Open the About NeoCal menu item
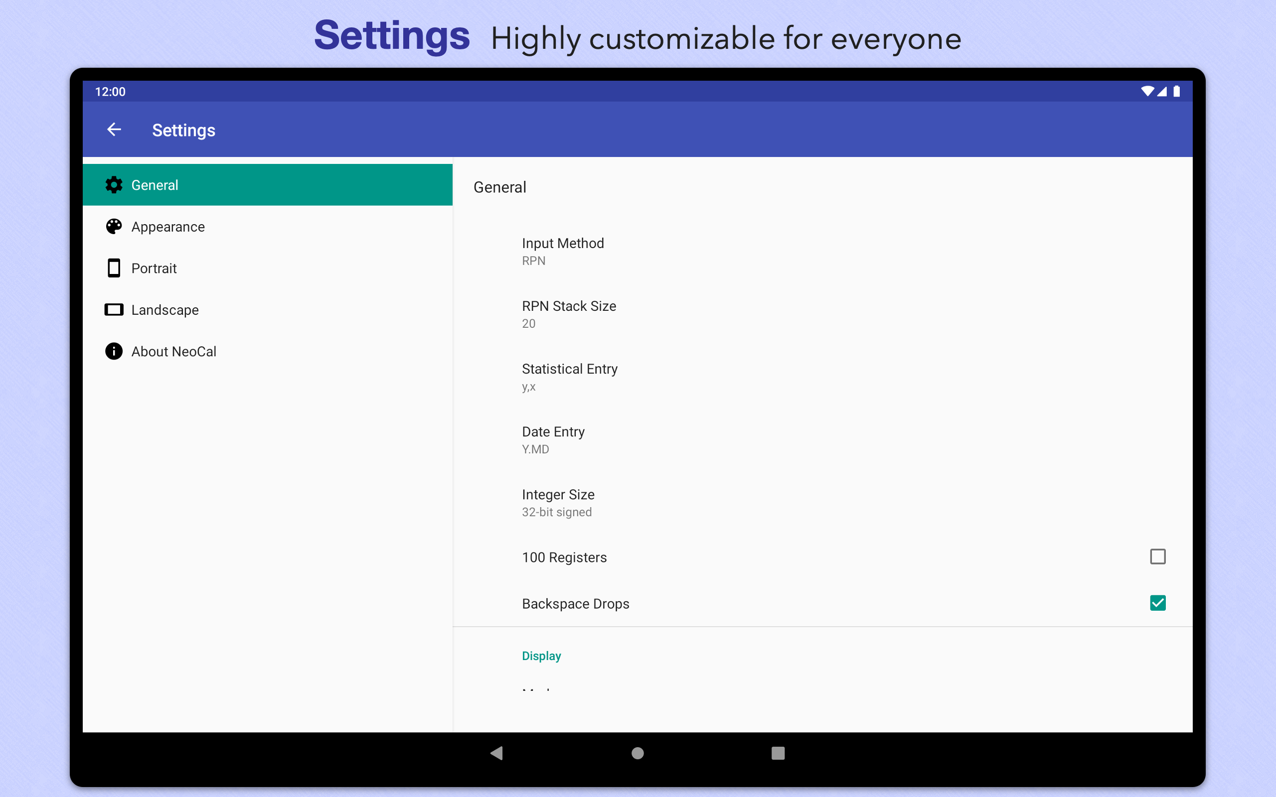 tap(267, 352)
